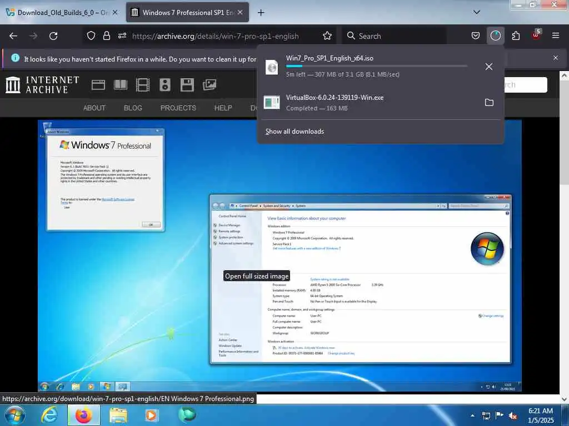569x426 pixels.
Task: Open the HELP menu link
Action: [223, 108]
